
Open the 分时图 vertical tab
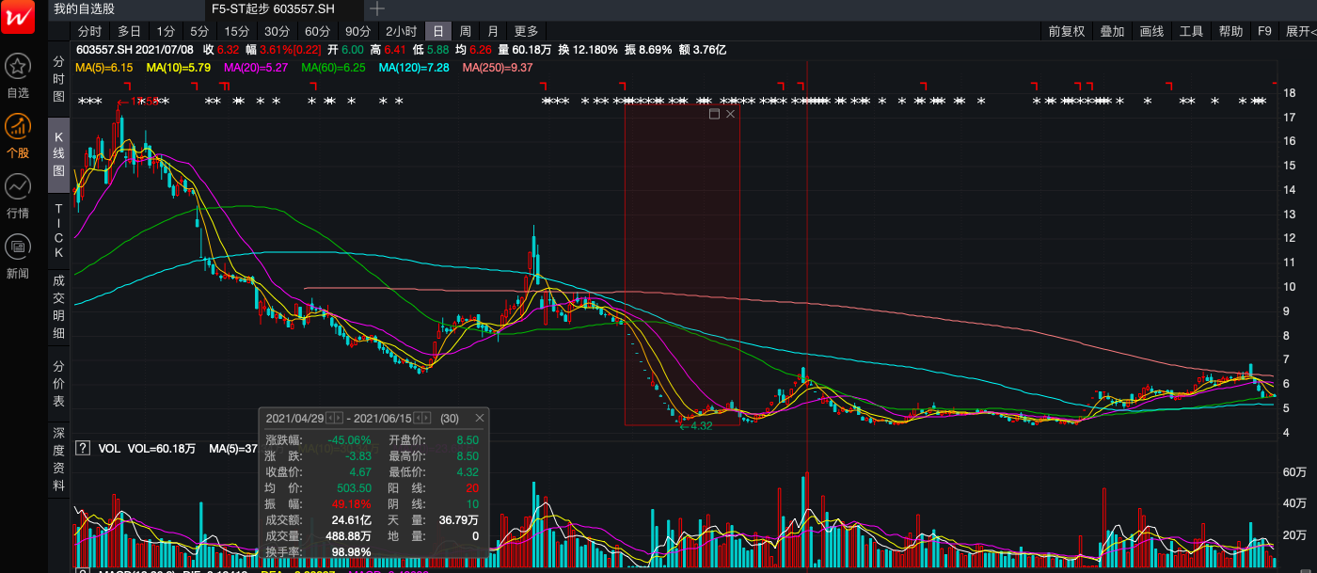tap(58, 79)
